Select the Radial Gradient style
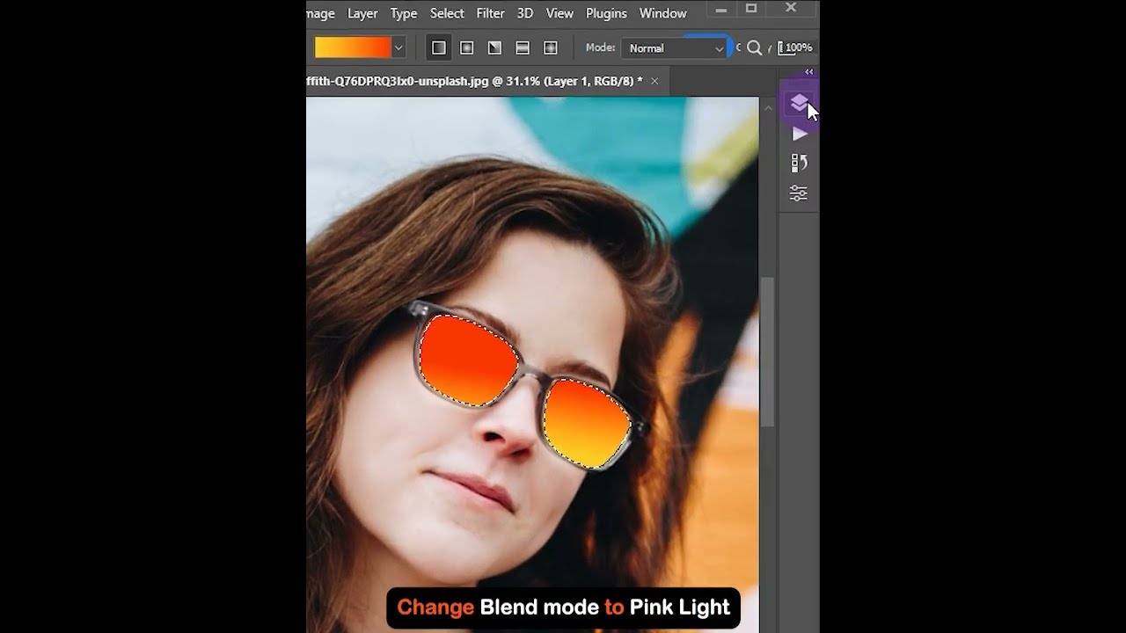1126x633 pixels. pos(466,47)
